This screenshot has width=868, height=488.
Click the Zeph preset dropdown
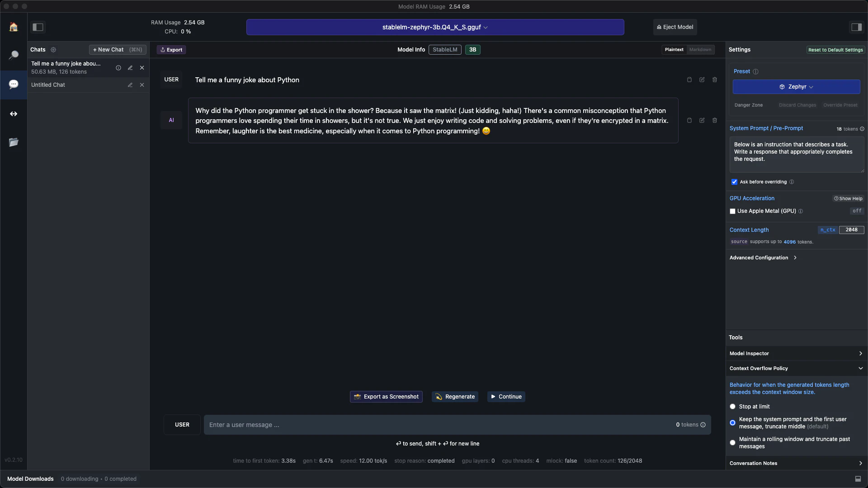click(x=797, y=87)
